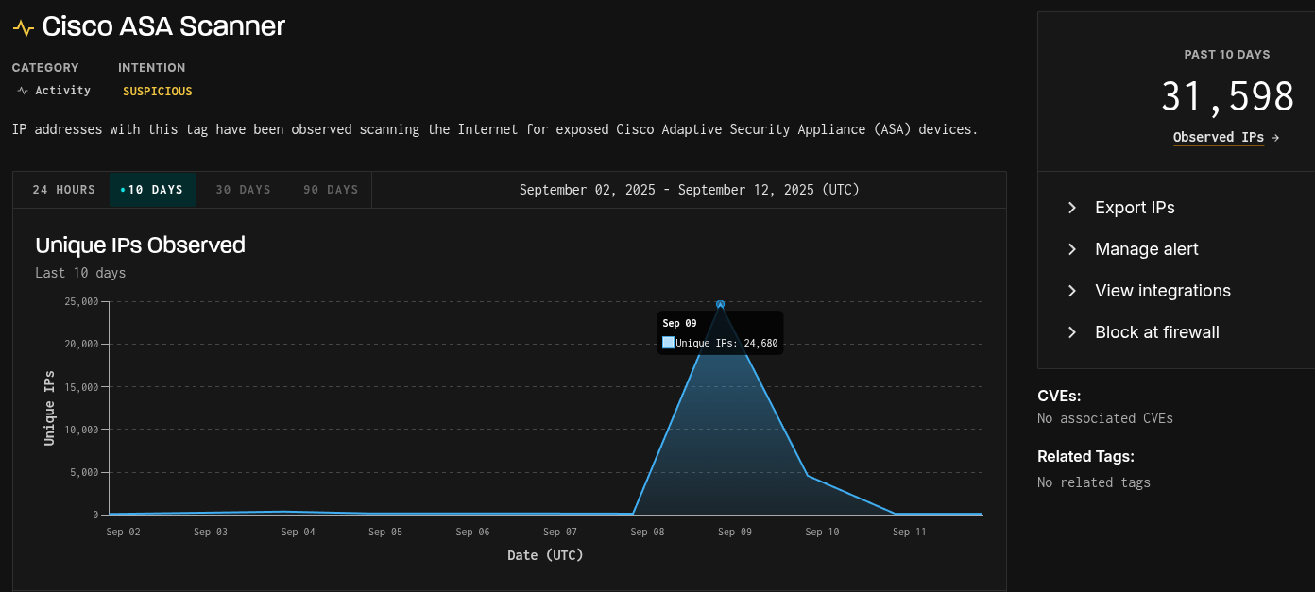
Task: Expand the Block at firewall chevron
Action: [1071, 331]
